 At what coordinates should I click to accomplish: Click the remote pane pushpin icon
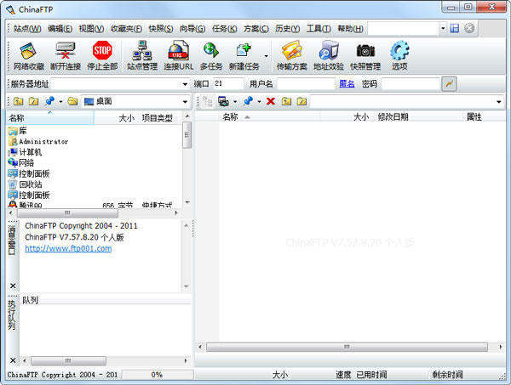click(248, 101)
